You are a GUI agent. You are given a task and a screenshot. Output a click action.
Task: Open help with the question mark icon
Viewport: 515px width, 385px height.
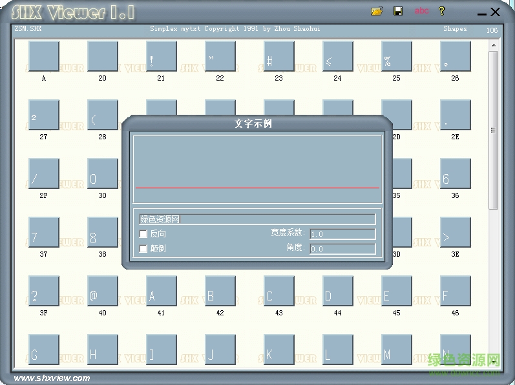click(442, 11)
